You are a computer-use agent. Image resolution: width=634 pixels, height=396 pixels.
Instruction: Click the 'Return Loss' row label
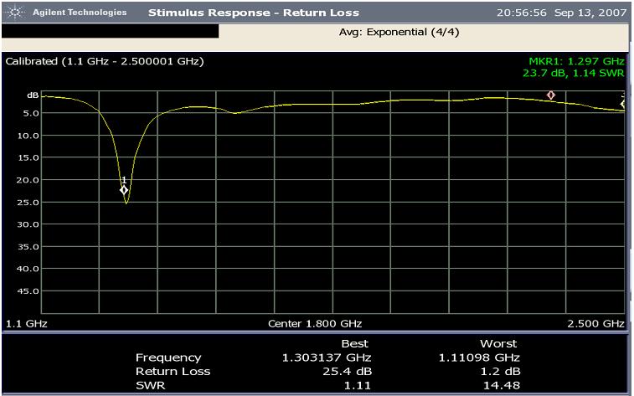click(x=173, y=372)
